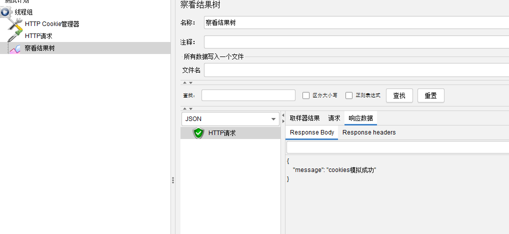
Task: Click the 查找 search button
Action: [x=399, y=95]
